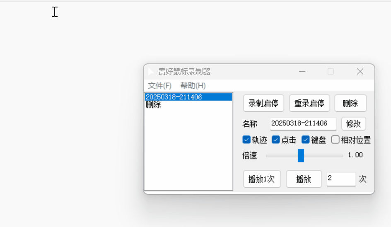Start playback with the 播放1次 button
Viewport: 391px width, 227px height.
tap(262, 179)
